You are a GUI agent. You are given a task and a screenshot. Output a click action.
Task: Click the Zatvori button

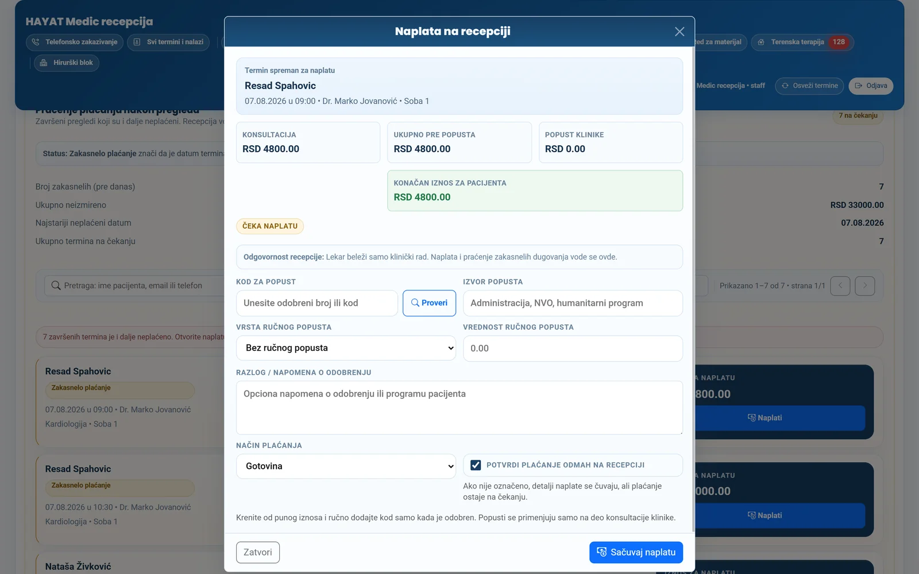click(x=258, y=552)
